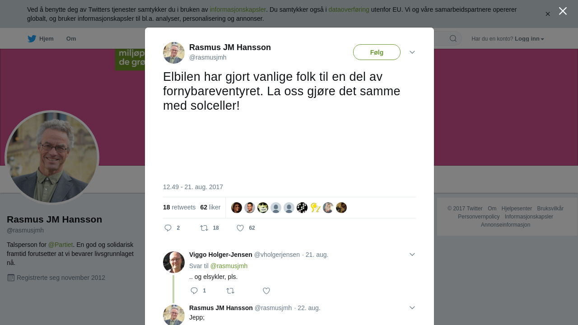Open options chevron on Viggo's reply
This screenshot has width=578, height=325.
click(x=412, y=255)
